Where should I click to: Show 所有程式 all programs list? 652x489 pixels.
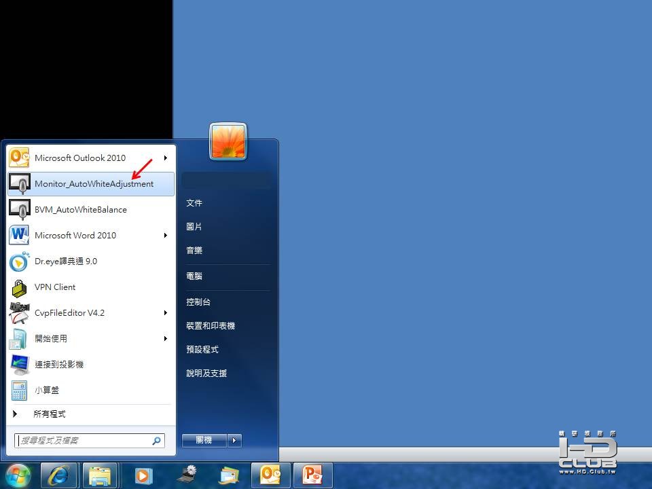point(91,414)
